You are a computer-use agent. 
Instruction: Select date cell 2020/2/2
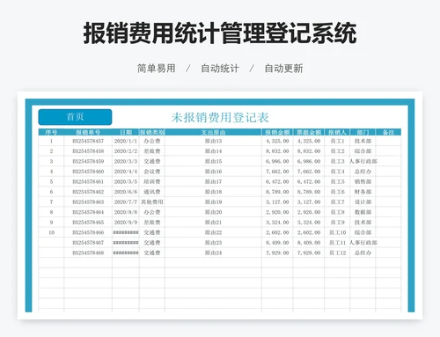(126, 151)
